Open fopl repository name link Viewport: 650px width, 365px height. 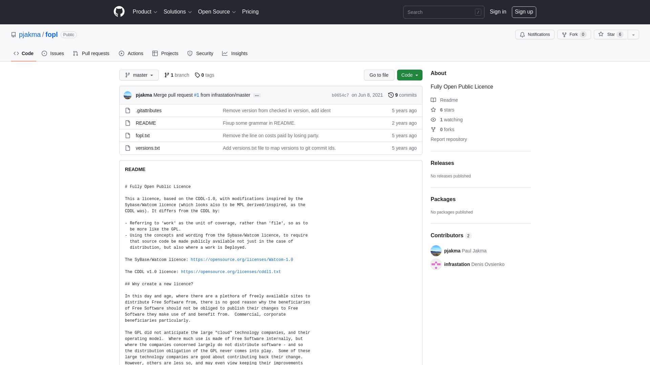[51, 34]
